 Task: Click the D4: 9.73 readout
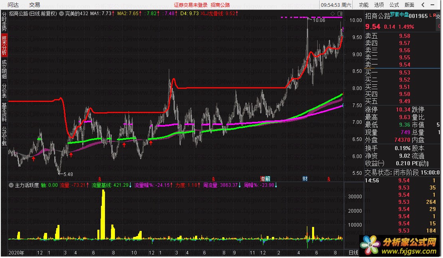coord(189,13)
